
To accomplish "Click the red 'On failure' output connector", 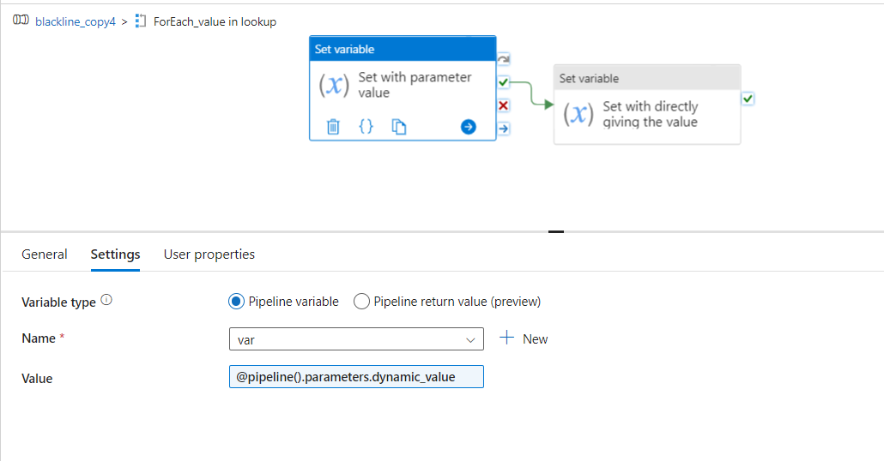I will pos(504,105).
